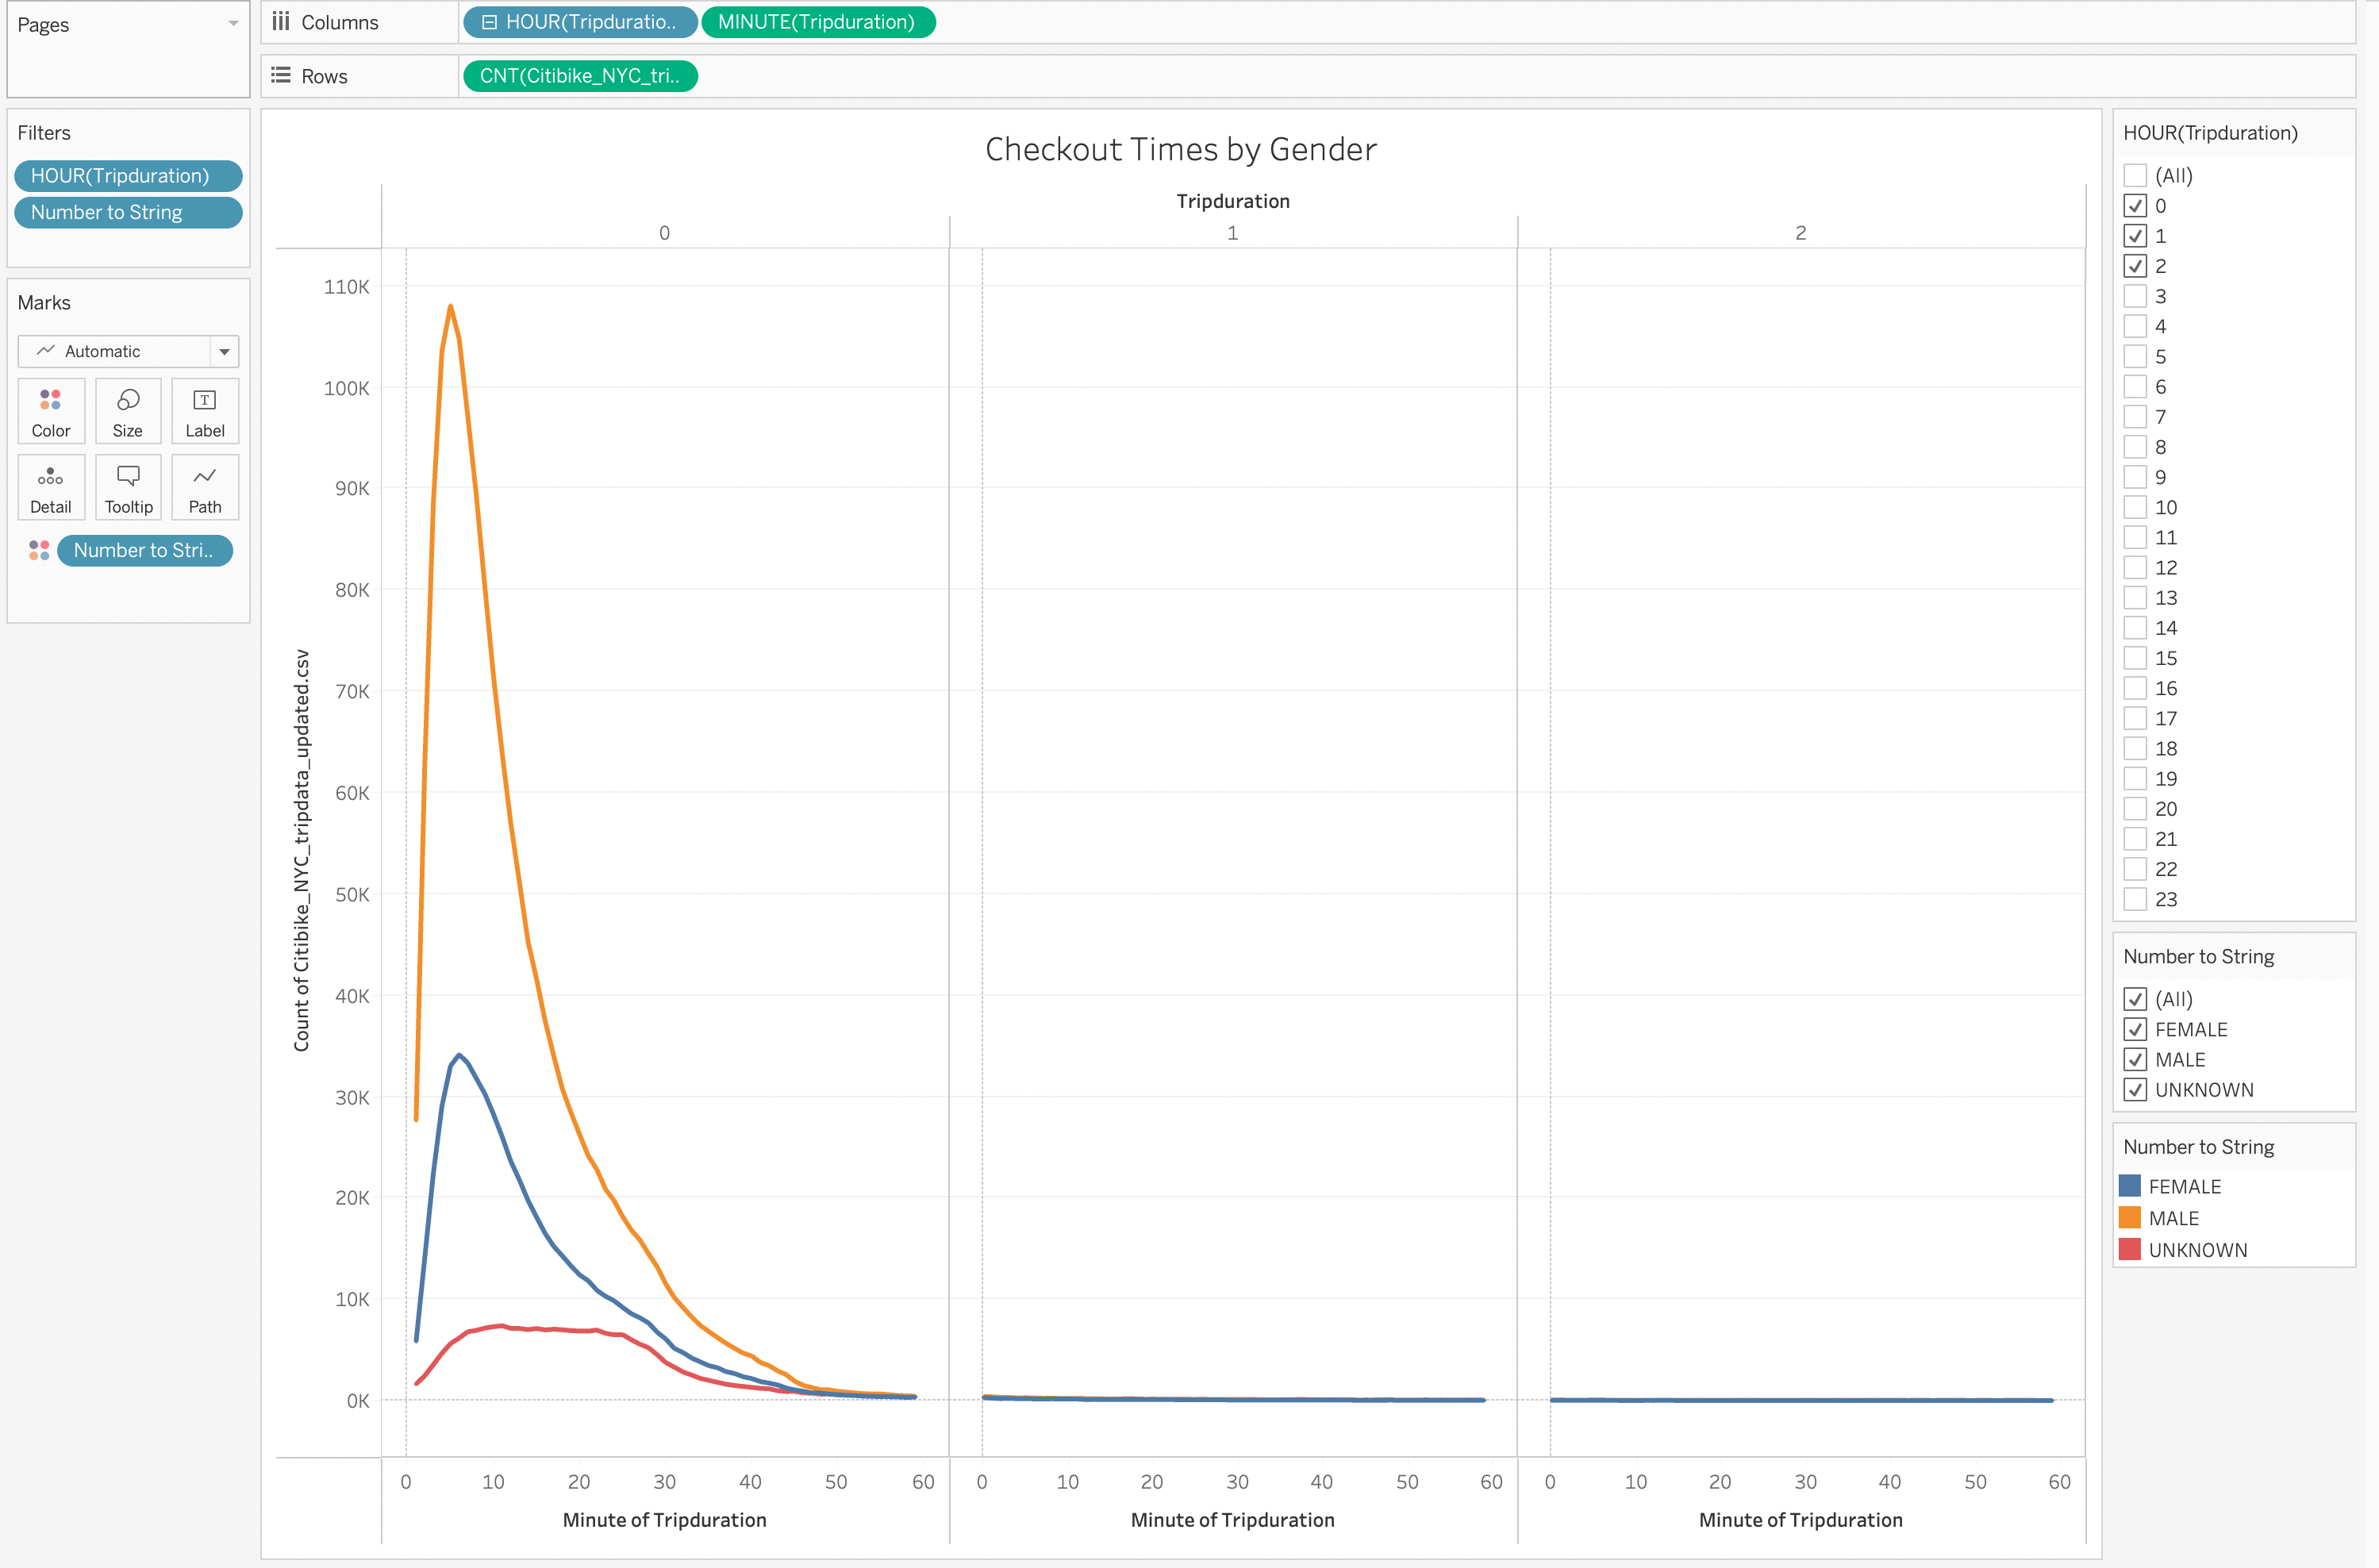Open the Detail property on the Marks card

(x=50, y=487)
